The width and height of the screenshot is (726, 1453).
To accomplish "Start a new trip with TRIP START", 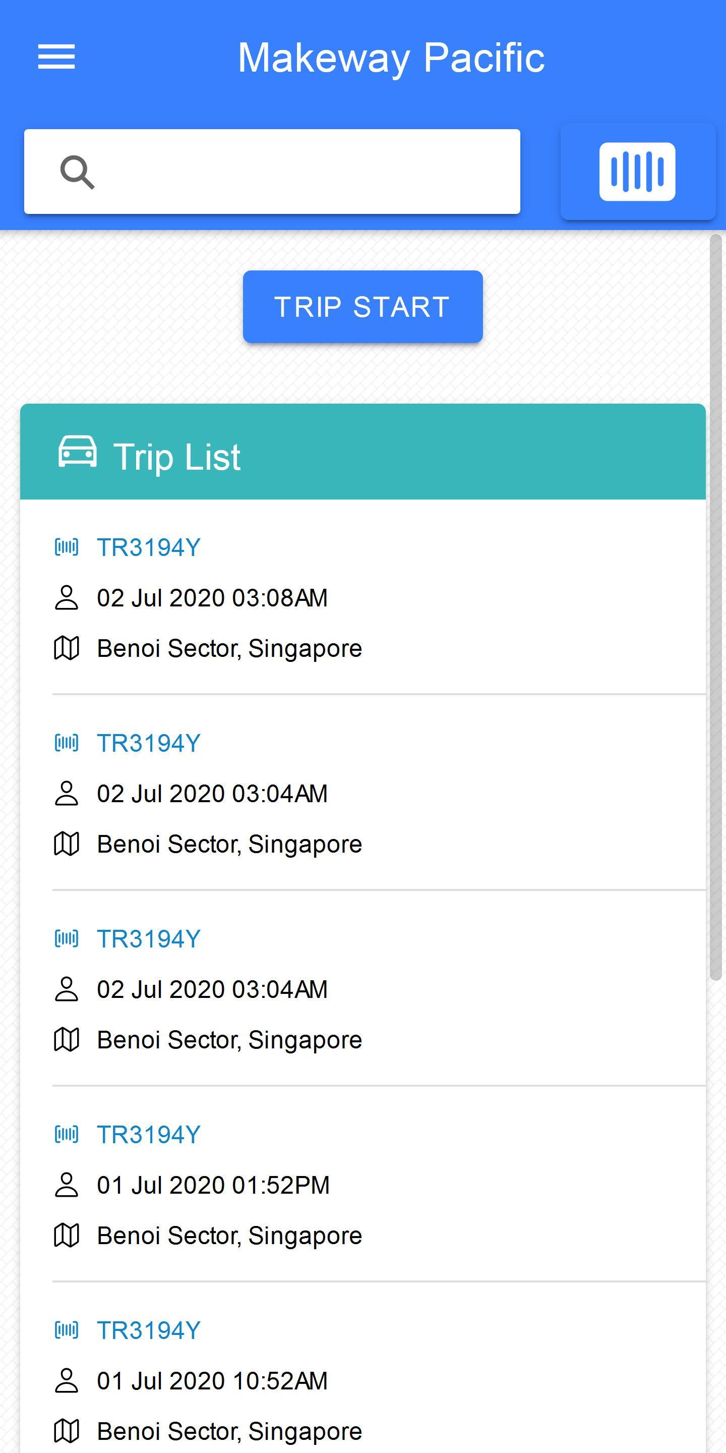I will tap(362, 307).
